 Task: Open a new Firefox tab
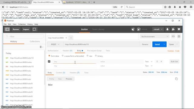pyautogui.click(x=94, y=2)
